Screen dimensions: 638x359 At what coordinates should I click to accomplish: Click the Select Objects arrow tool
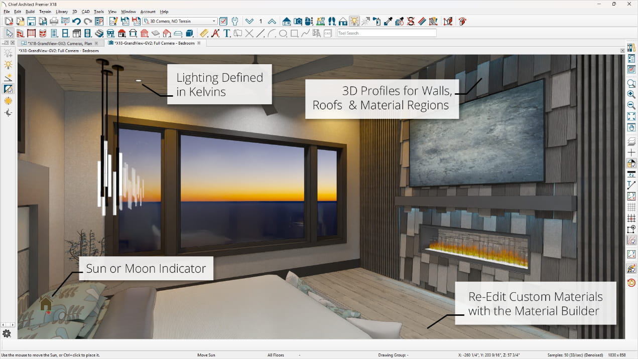10,34
